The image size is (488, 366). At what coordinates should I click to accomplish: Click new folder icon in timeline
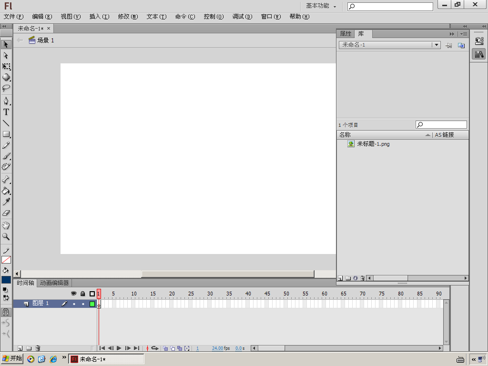click(29, 348)
